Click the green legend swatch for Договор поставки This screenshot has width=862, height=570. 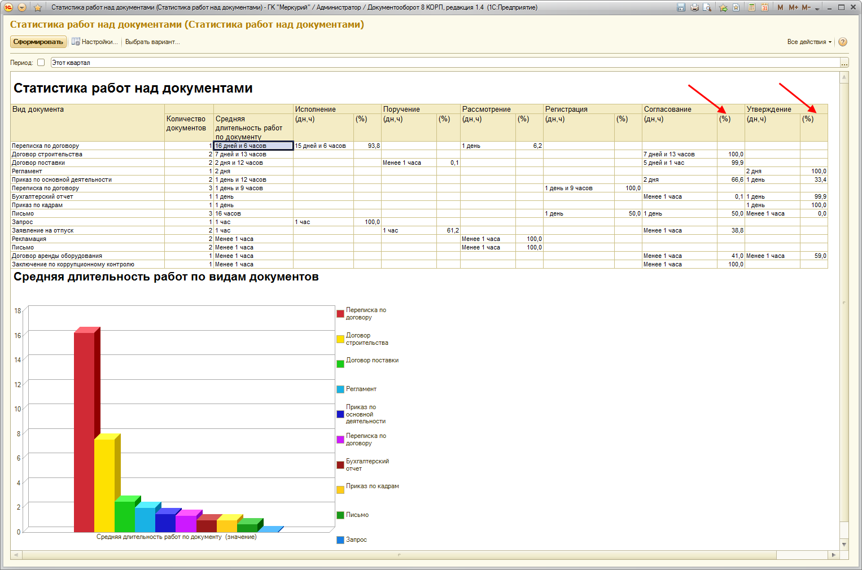[340, 364]
